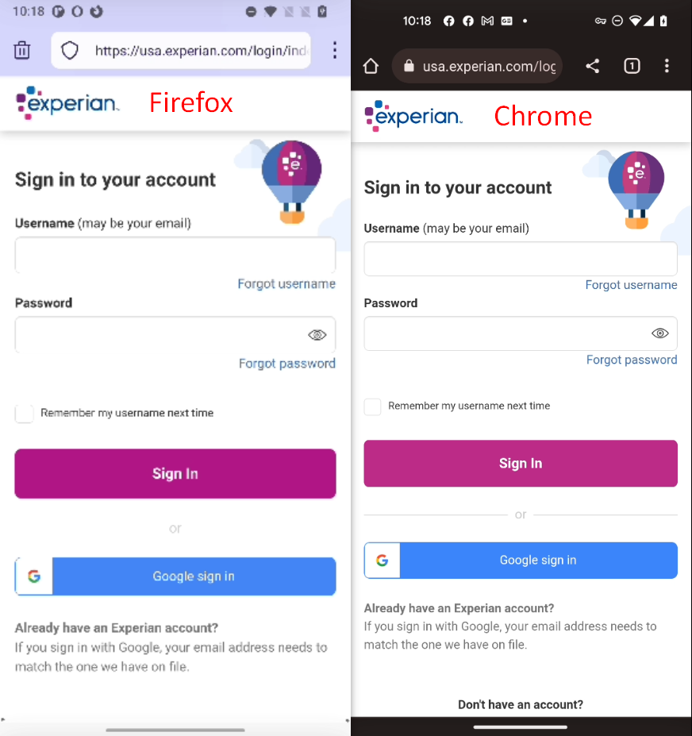Open the Chrome three-dot overflow menu

667,66
